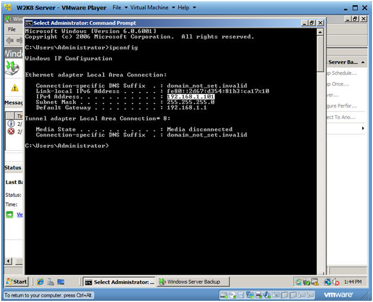Click the VMware Player title bar icon

coord(8,7)
